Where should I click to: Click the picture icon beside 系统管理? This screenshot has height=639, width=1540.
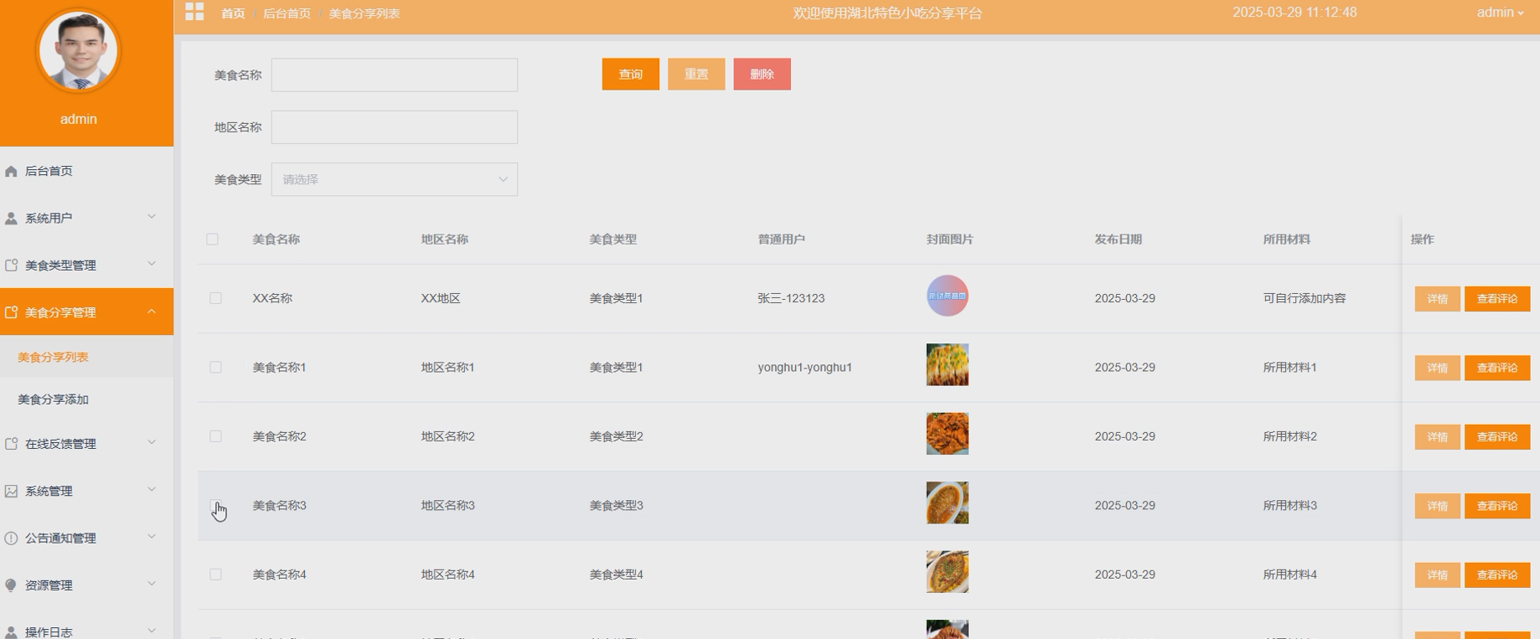(x=11, y=491)
